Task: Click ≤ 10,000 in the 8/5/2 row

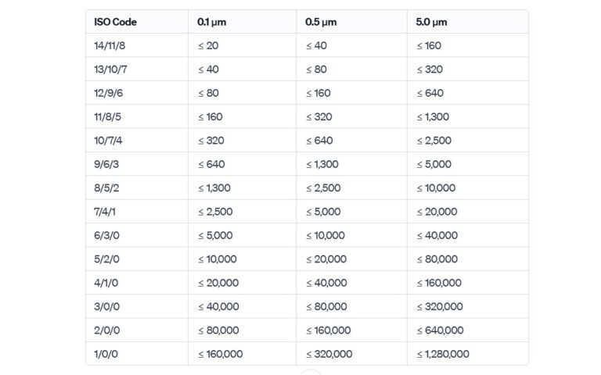Action: [436, 187]
